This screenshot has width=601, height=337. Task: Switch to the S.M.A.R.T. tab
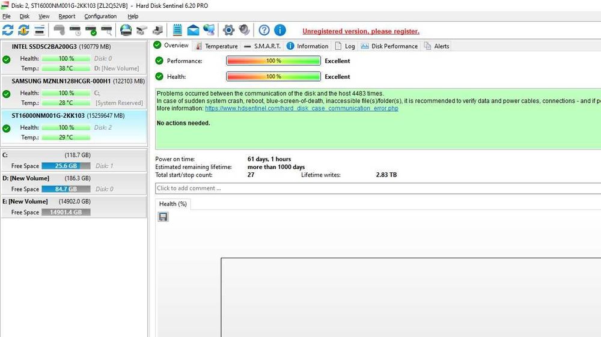click(263, 46)
